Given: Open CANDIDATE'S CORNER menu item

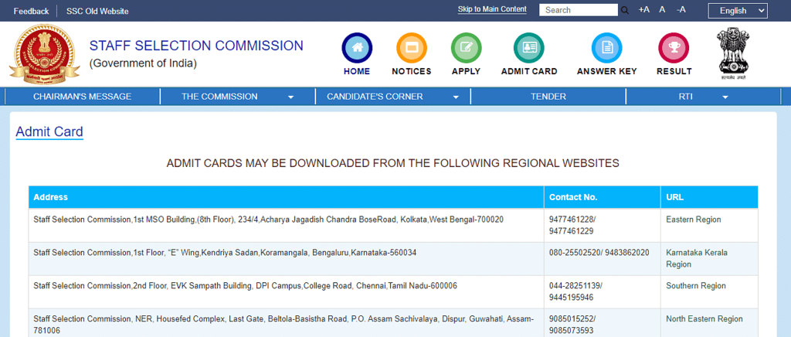Looking at the screenshot, I should point(375,97).
